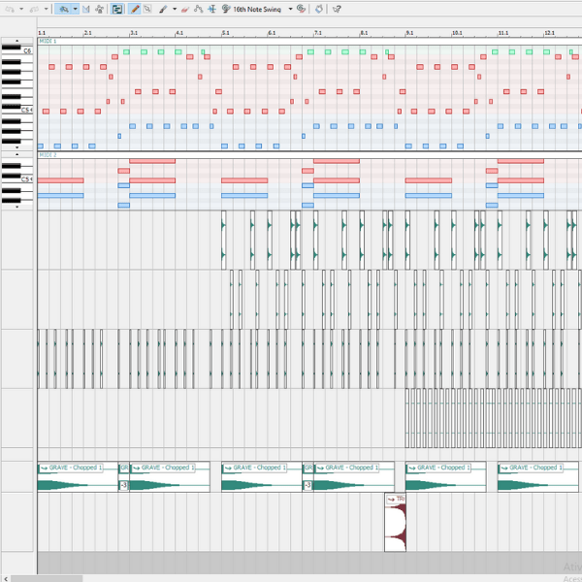Select the paintbrush tool

coord(162,8)
